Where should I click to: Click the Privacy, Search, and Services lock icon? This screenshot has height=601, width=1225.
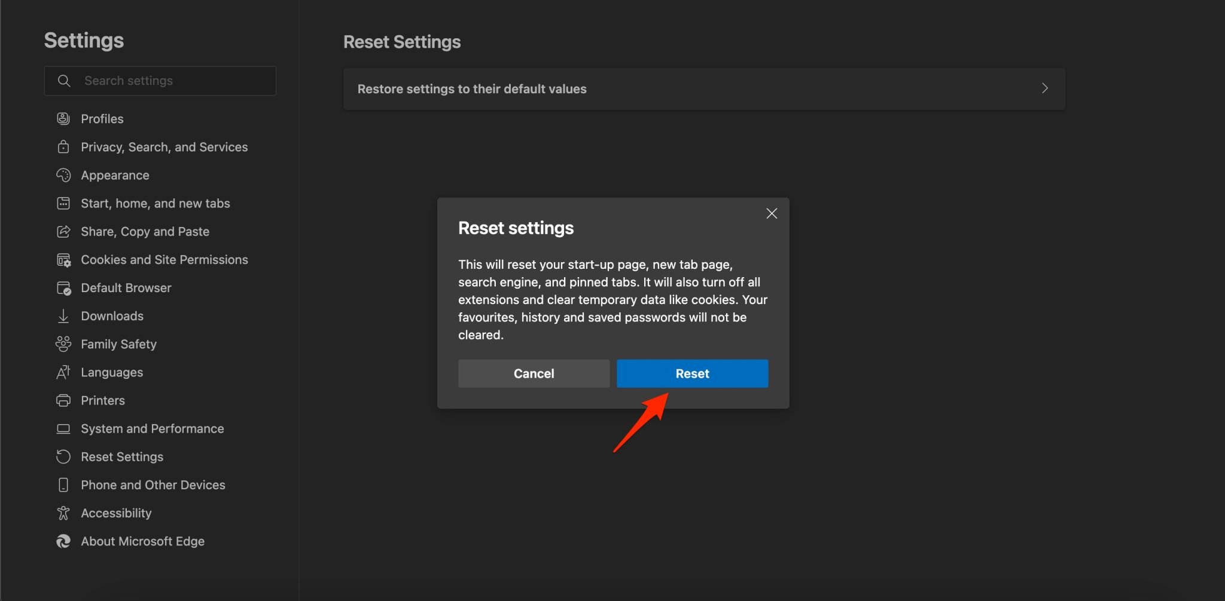63,146
